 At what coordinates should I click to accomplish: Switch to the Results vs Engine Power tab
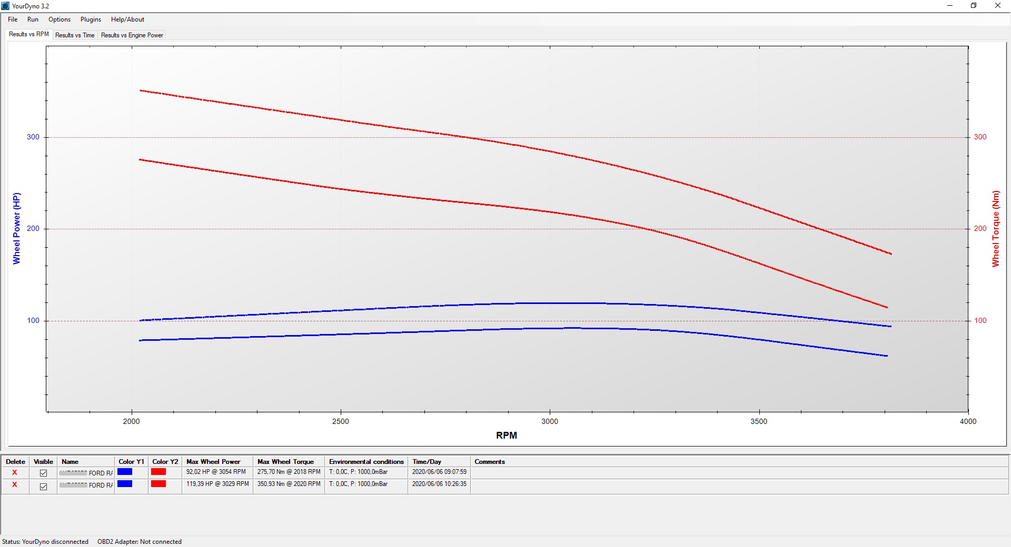pos(132,35)
